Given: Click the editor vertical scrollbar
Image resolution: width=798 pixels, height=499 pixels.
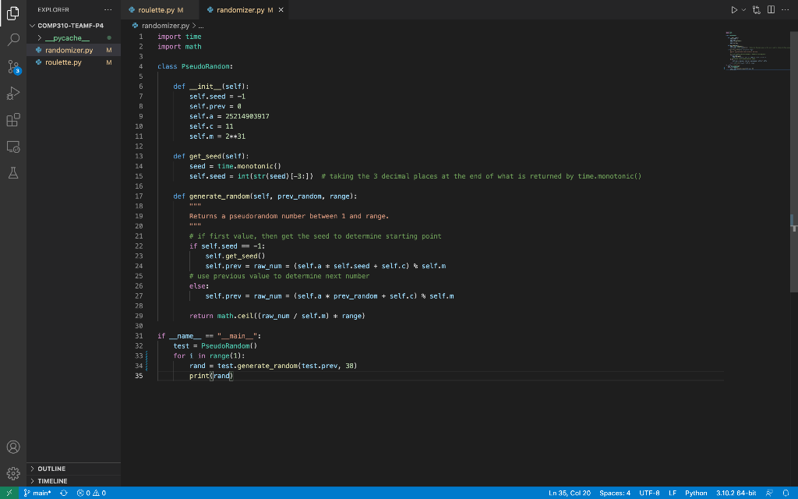Looking at the screenshot, I should tap(793, 161).
